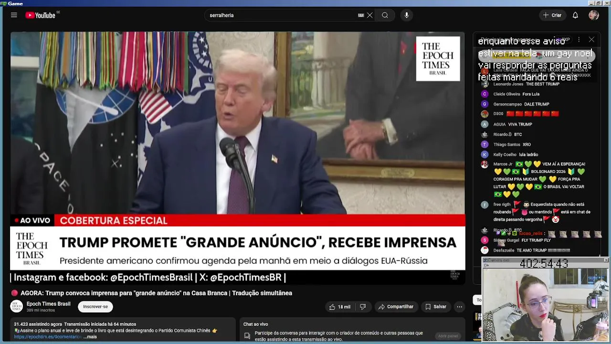Click the Camera.exe webcam overlay

point(546,300)
